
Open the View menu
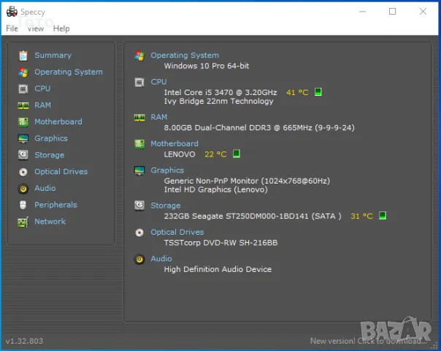[x=36, y=29]
